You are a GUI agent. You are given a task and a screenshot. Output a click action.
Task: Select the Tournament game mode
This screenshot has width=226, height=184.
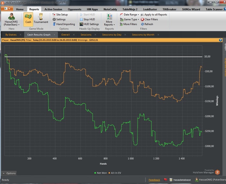(x=41, y=19)
